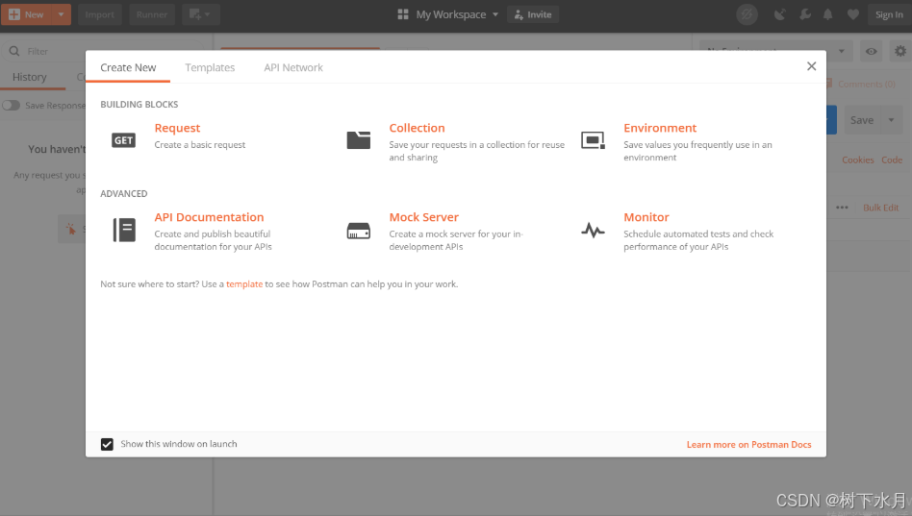Click the heart icon in header
This screenshot has height=516, width=912.
pos(852,14)
